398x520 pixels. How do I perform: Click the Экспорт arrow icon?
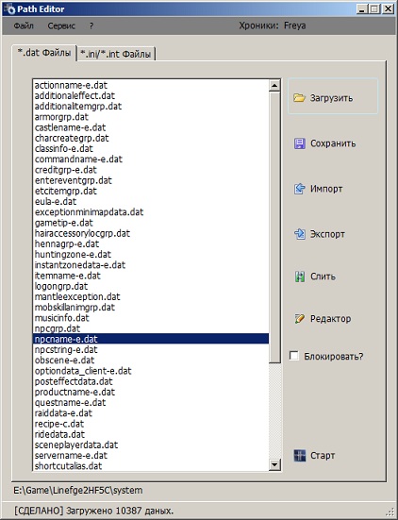(300, 234)
